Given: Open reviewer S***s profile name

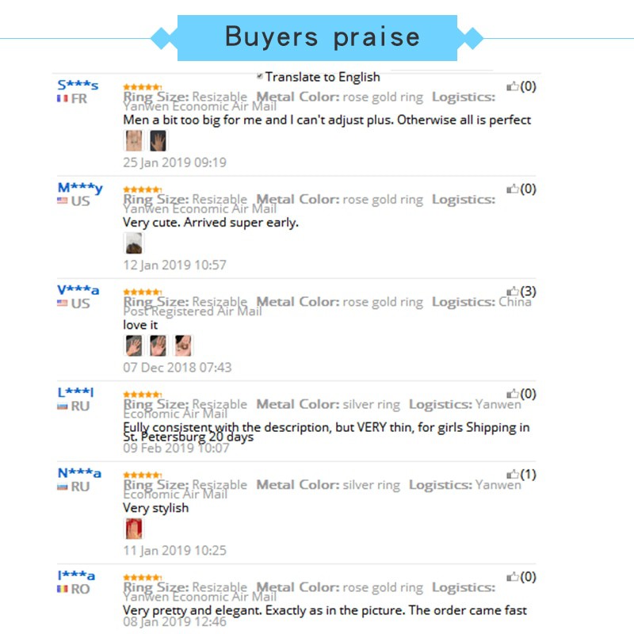Looking at the screenshot, I should 78,85.
